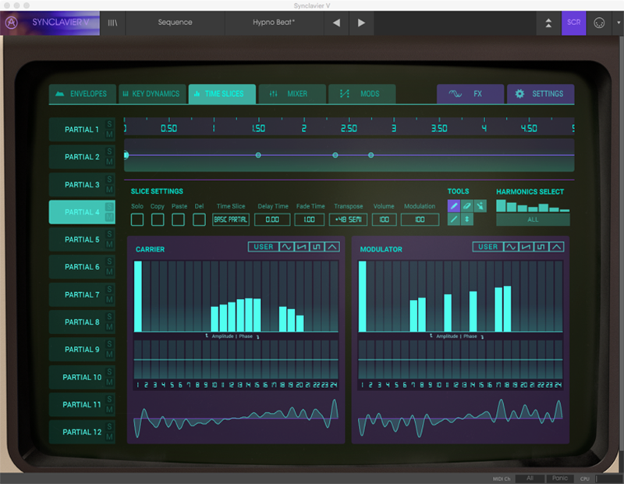Screen dimensions: 624x484
Task: Click the harmonics select bar preview
Action: (x=533, y=205)
